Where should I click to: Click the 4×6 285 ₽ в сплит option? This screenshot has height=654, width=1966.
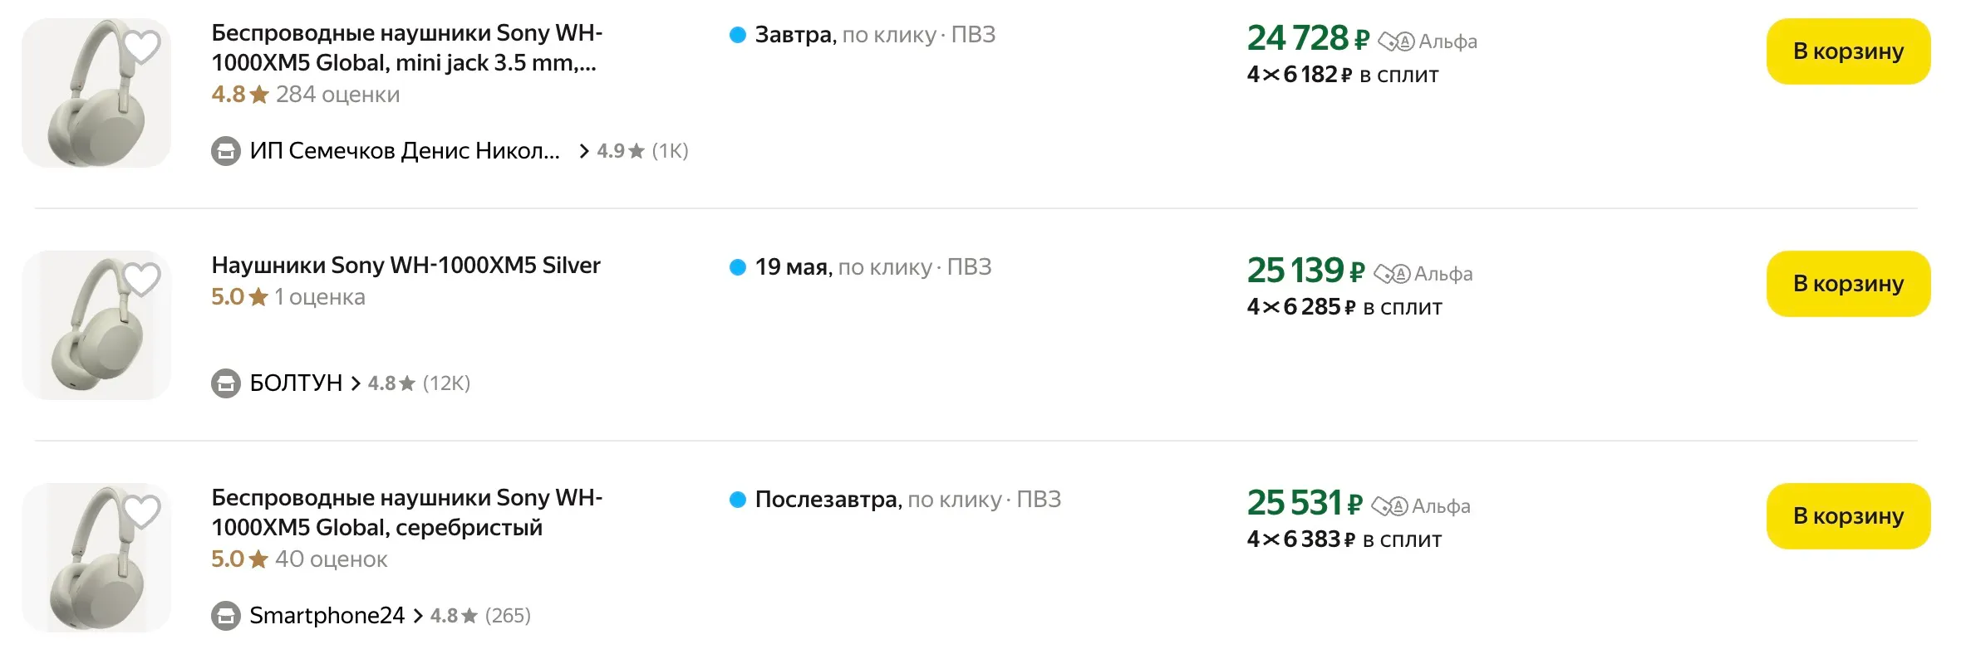coord(1344,307)
